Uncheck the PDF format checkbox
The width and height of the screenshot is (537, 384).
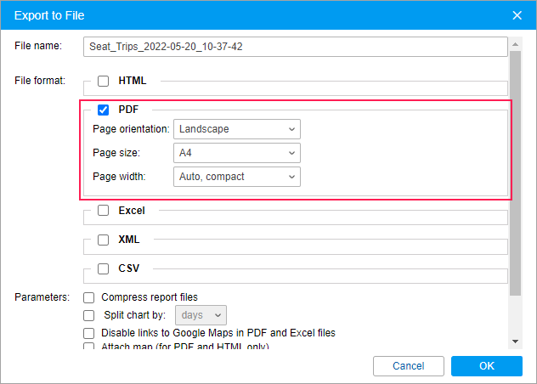click(103, 110)
